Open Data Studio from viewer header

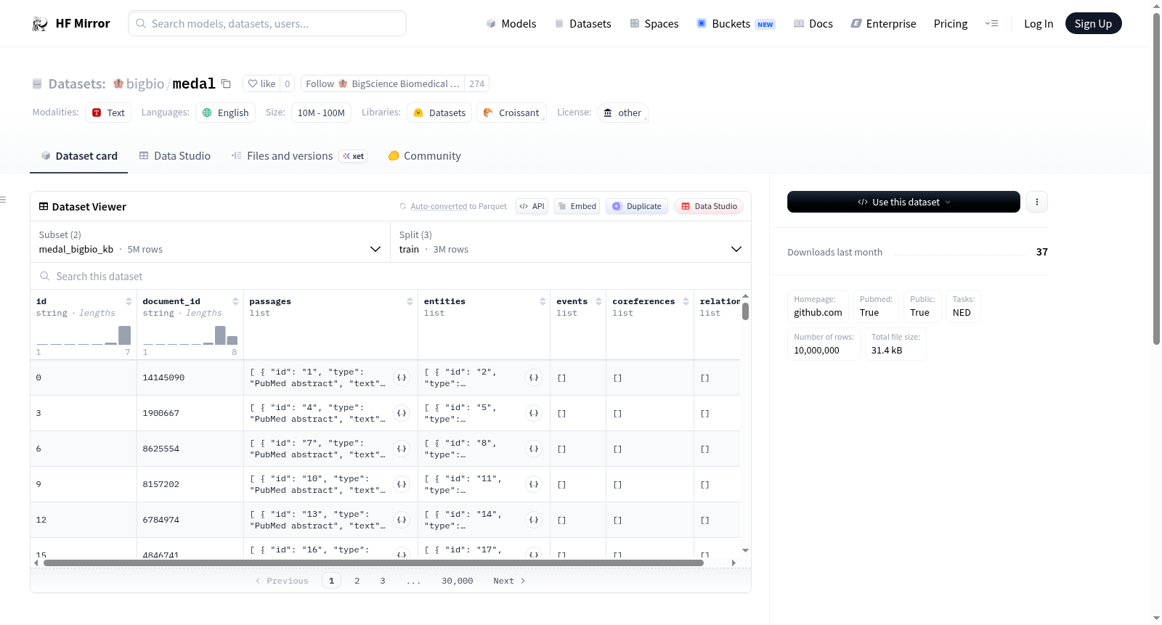(x=709, y=206)
